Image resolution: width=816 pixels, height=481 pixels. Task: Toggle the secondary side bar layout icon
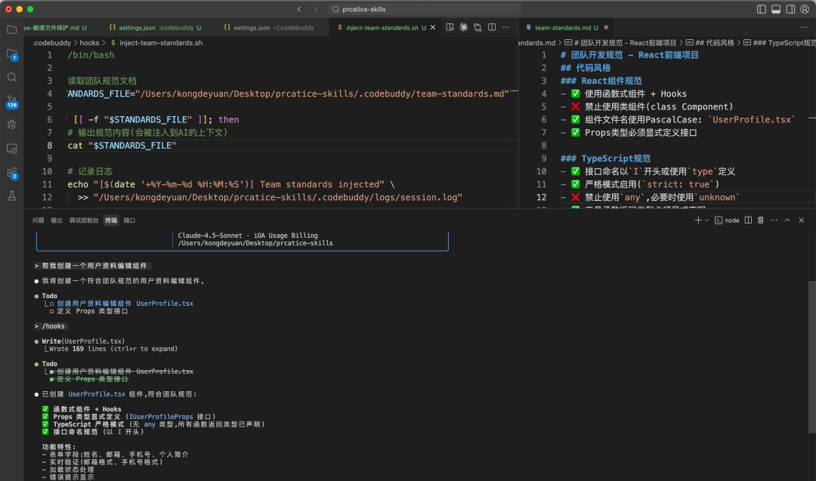[790, 9]
